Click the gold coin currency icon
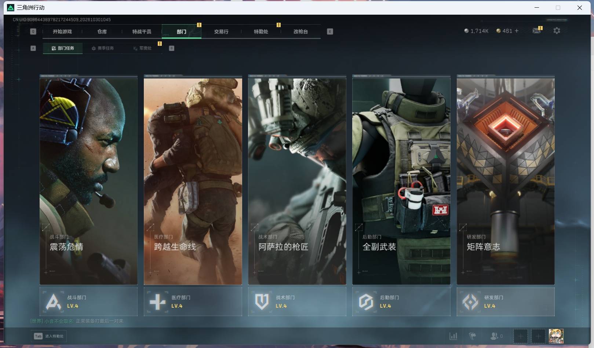This screenshot has width=594, height=348. 498,31
